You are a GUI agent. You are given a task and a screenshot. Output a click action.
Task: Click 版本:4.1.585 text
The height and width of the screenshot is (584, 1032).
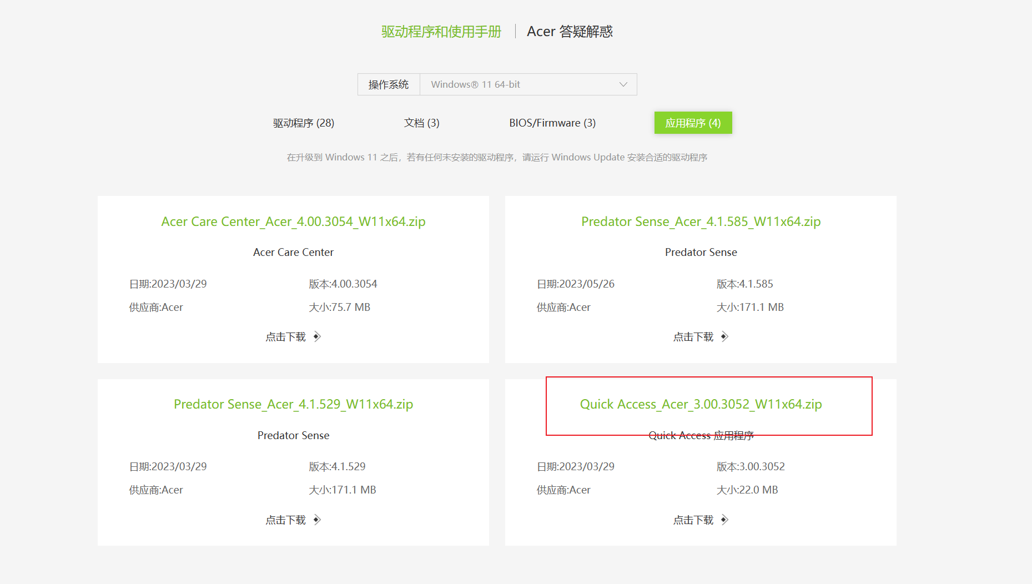(x=744, y=284)
